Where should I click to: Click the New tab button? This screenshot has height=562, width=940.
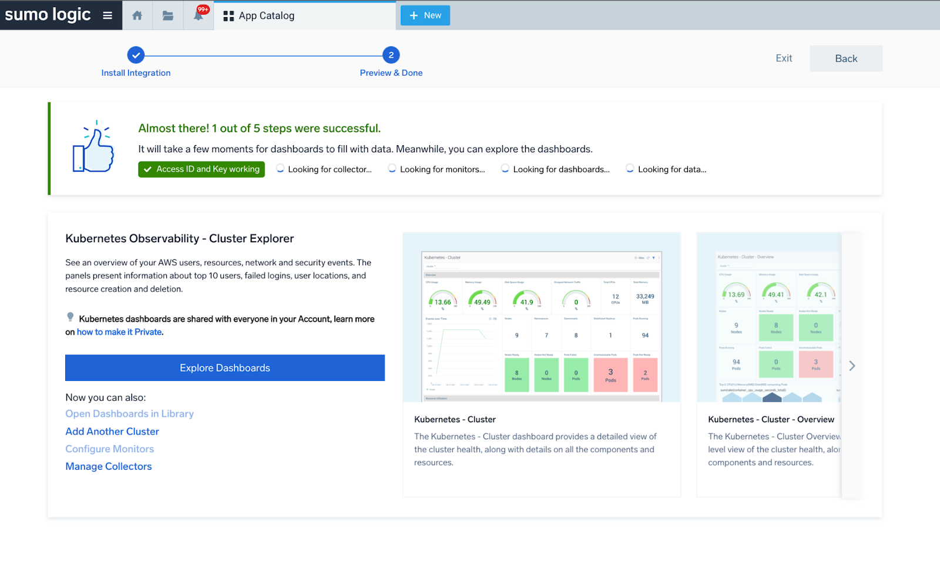pos(425,15)
